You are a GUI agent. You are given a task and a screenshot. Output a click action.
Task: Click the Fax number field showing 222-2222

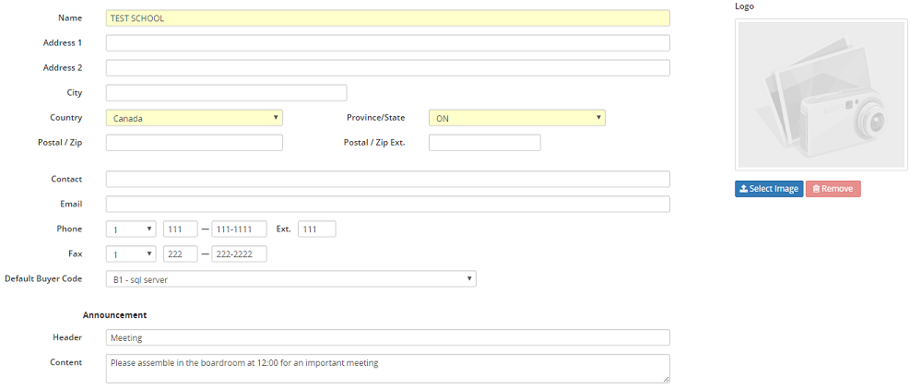(x=239, y=253)
